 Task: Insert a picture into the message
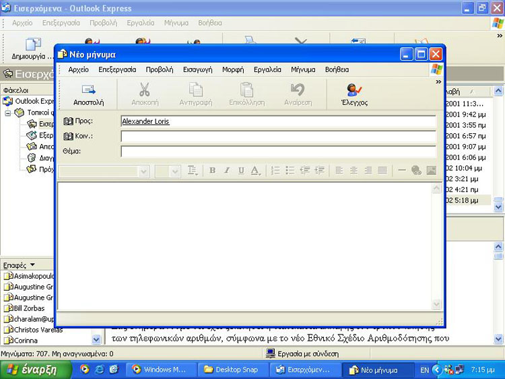[431, 170]
